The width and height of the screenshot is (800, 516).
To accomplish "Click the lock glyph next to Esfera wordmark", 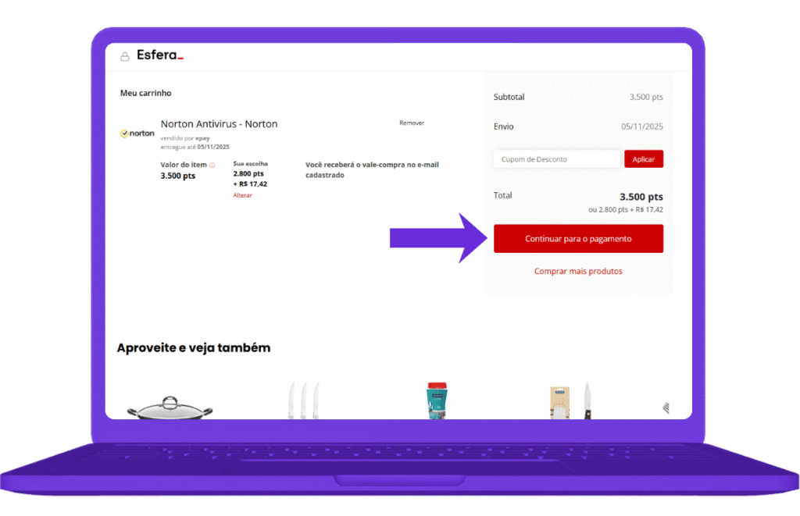I will (x=125, y=55).
